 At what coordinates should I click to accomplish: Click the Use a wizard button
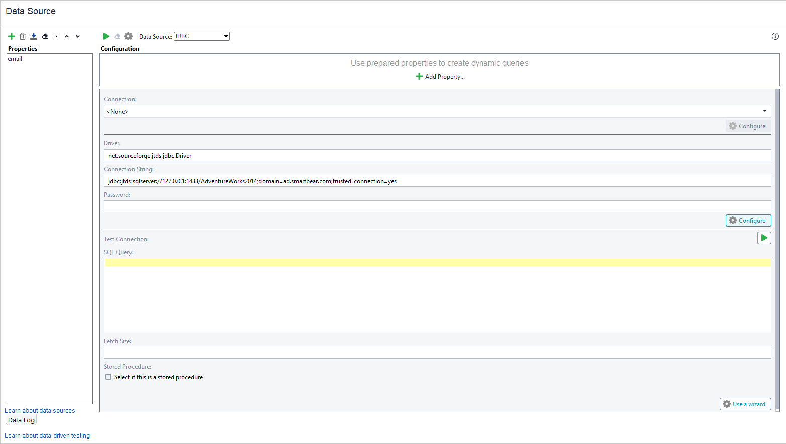pos(745,404)
